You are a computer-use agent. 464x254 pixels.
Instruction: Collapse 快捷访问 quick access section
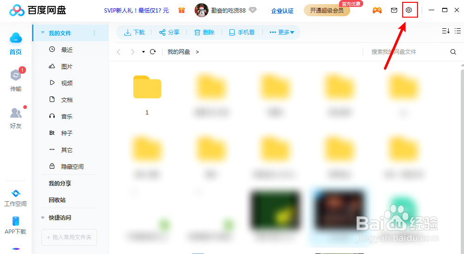point(43,218)
